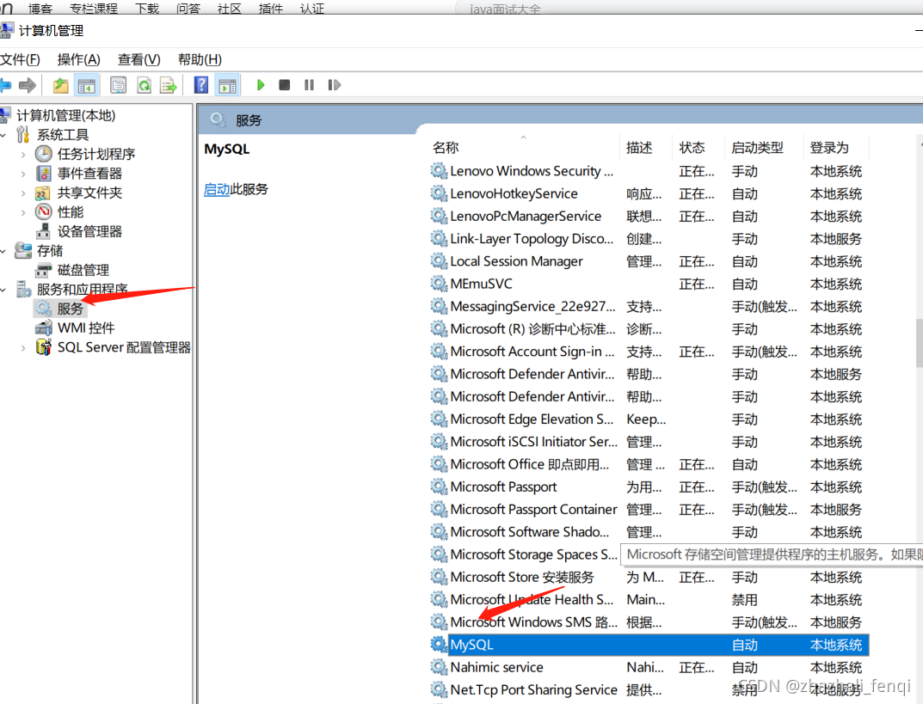Image resolution: width=923 pixels, height=704 pixels.
Task: Click the 启动 link to start MySQL
Action: coord(217,189)
